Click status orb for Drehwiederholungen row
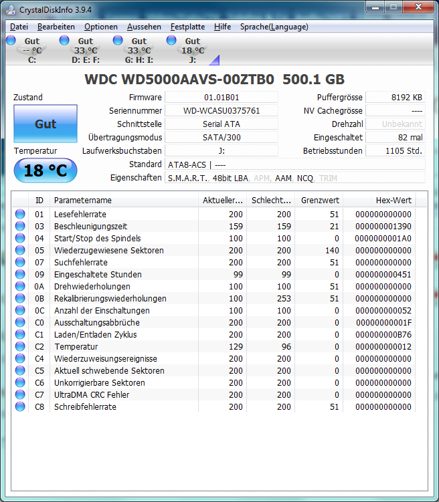Image resolution: width=439 pixels, height=502 pixels. click(x=20, y=286)
